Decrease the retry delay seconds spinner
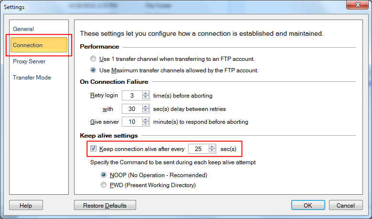The width and height of the screenshot is (372, 219). pos(146,111)
